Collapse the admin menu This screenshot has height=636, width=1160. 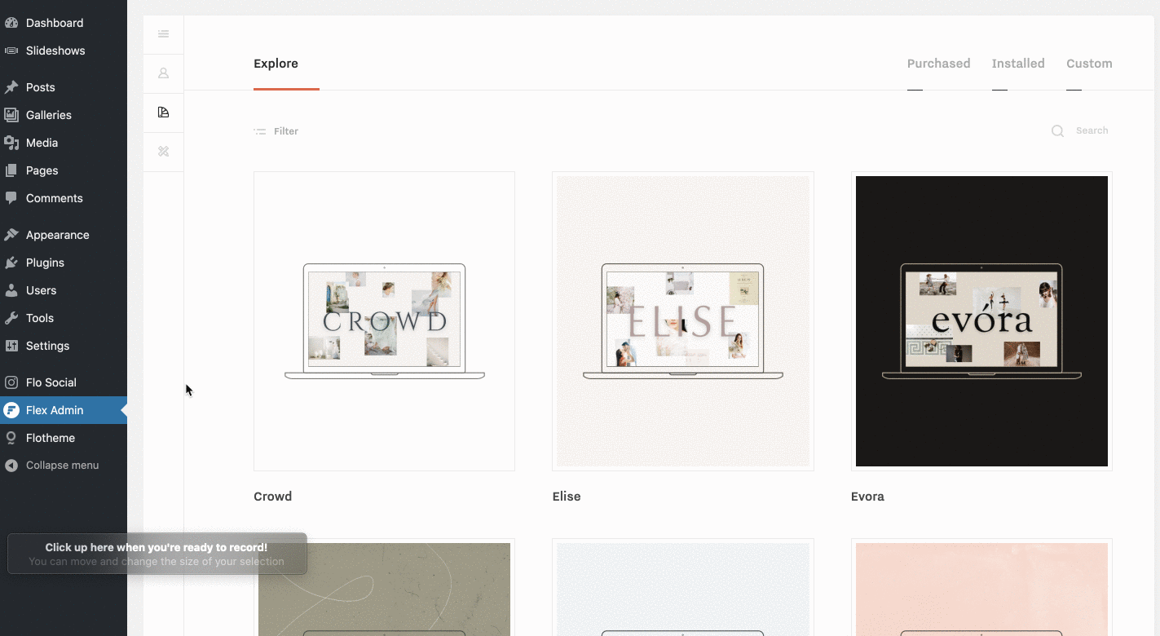coord(64,466)
